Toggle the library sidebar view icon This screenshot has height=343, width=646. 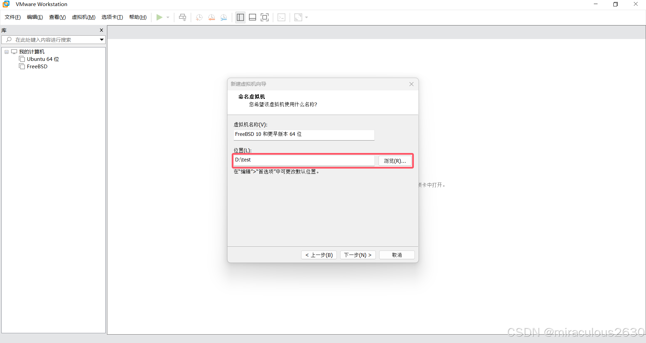(x=240, y=17)
